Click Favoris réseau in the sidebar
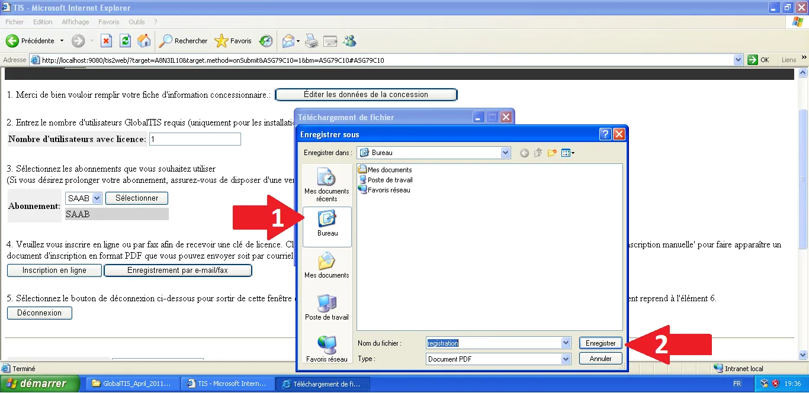 pyautogui.click(x=327, y=347)
